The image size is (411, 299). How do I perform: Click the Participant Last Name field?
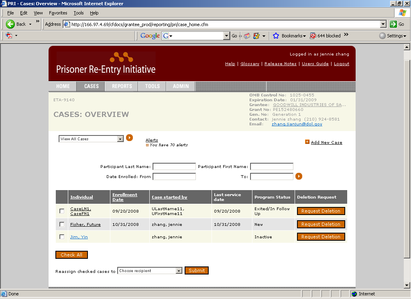point(174,166)
